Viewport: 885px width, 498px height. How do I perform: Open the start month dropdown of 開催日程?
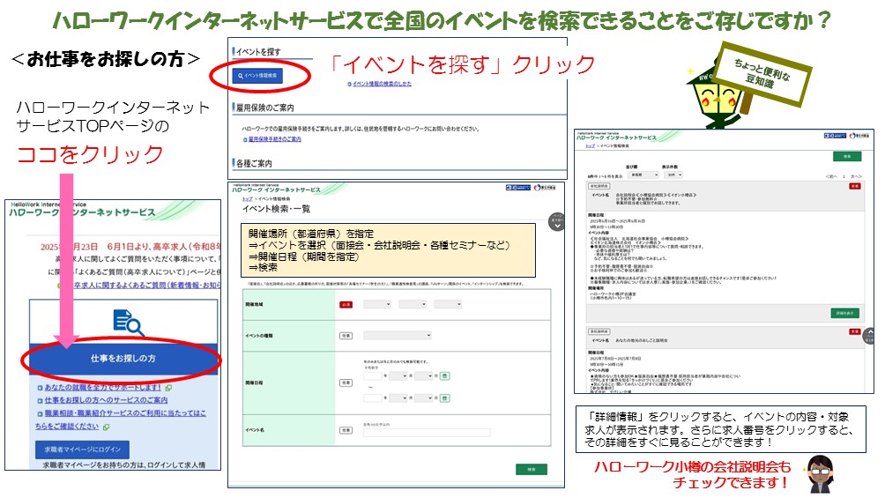(x=398, y=375)
